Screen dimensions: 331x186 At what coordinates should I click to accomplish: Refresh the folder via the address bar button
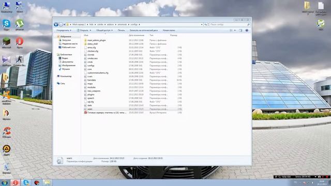(x=206, y=25)
